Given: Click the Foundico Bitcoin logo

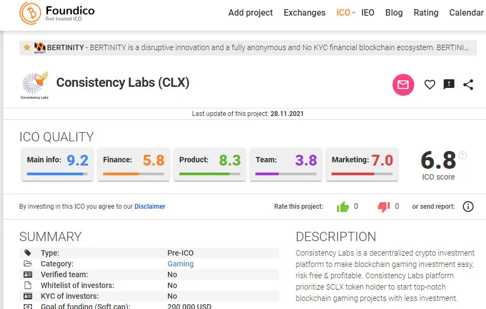Looking at the screenshot, I should tap(30, 13).
